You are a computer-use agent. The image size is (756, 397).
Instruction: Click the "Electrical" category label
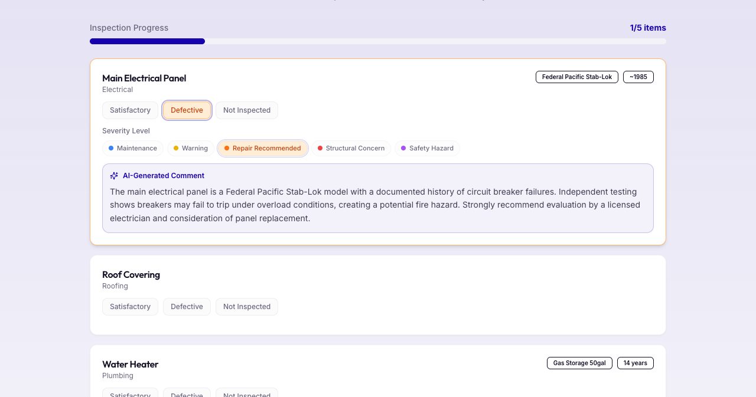(x=118, y=90)
